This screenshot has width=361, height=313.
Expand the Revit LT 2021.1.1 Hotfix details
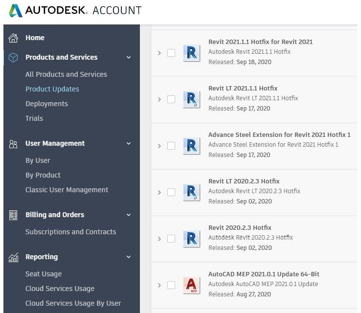pos(159,100)
